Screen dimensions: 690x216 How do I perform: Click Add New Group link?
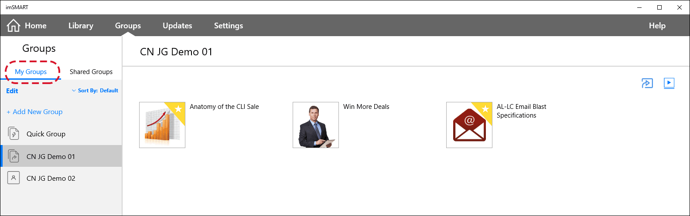34,112
